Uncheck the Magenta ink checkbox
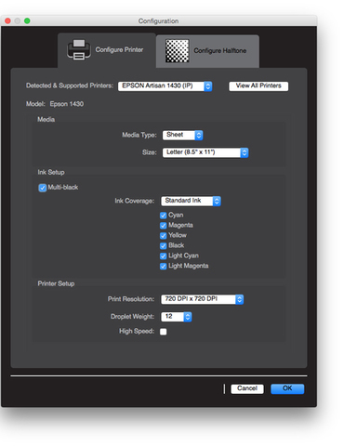Image resolution: width=344 pixels, height=446 pixels. click(x=164, y=226)
